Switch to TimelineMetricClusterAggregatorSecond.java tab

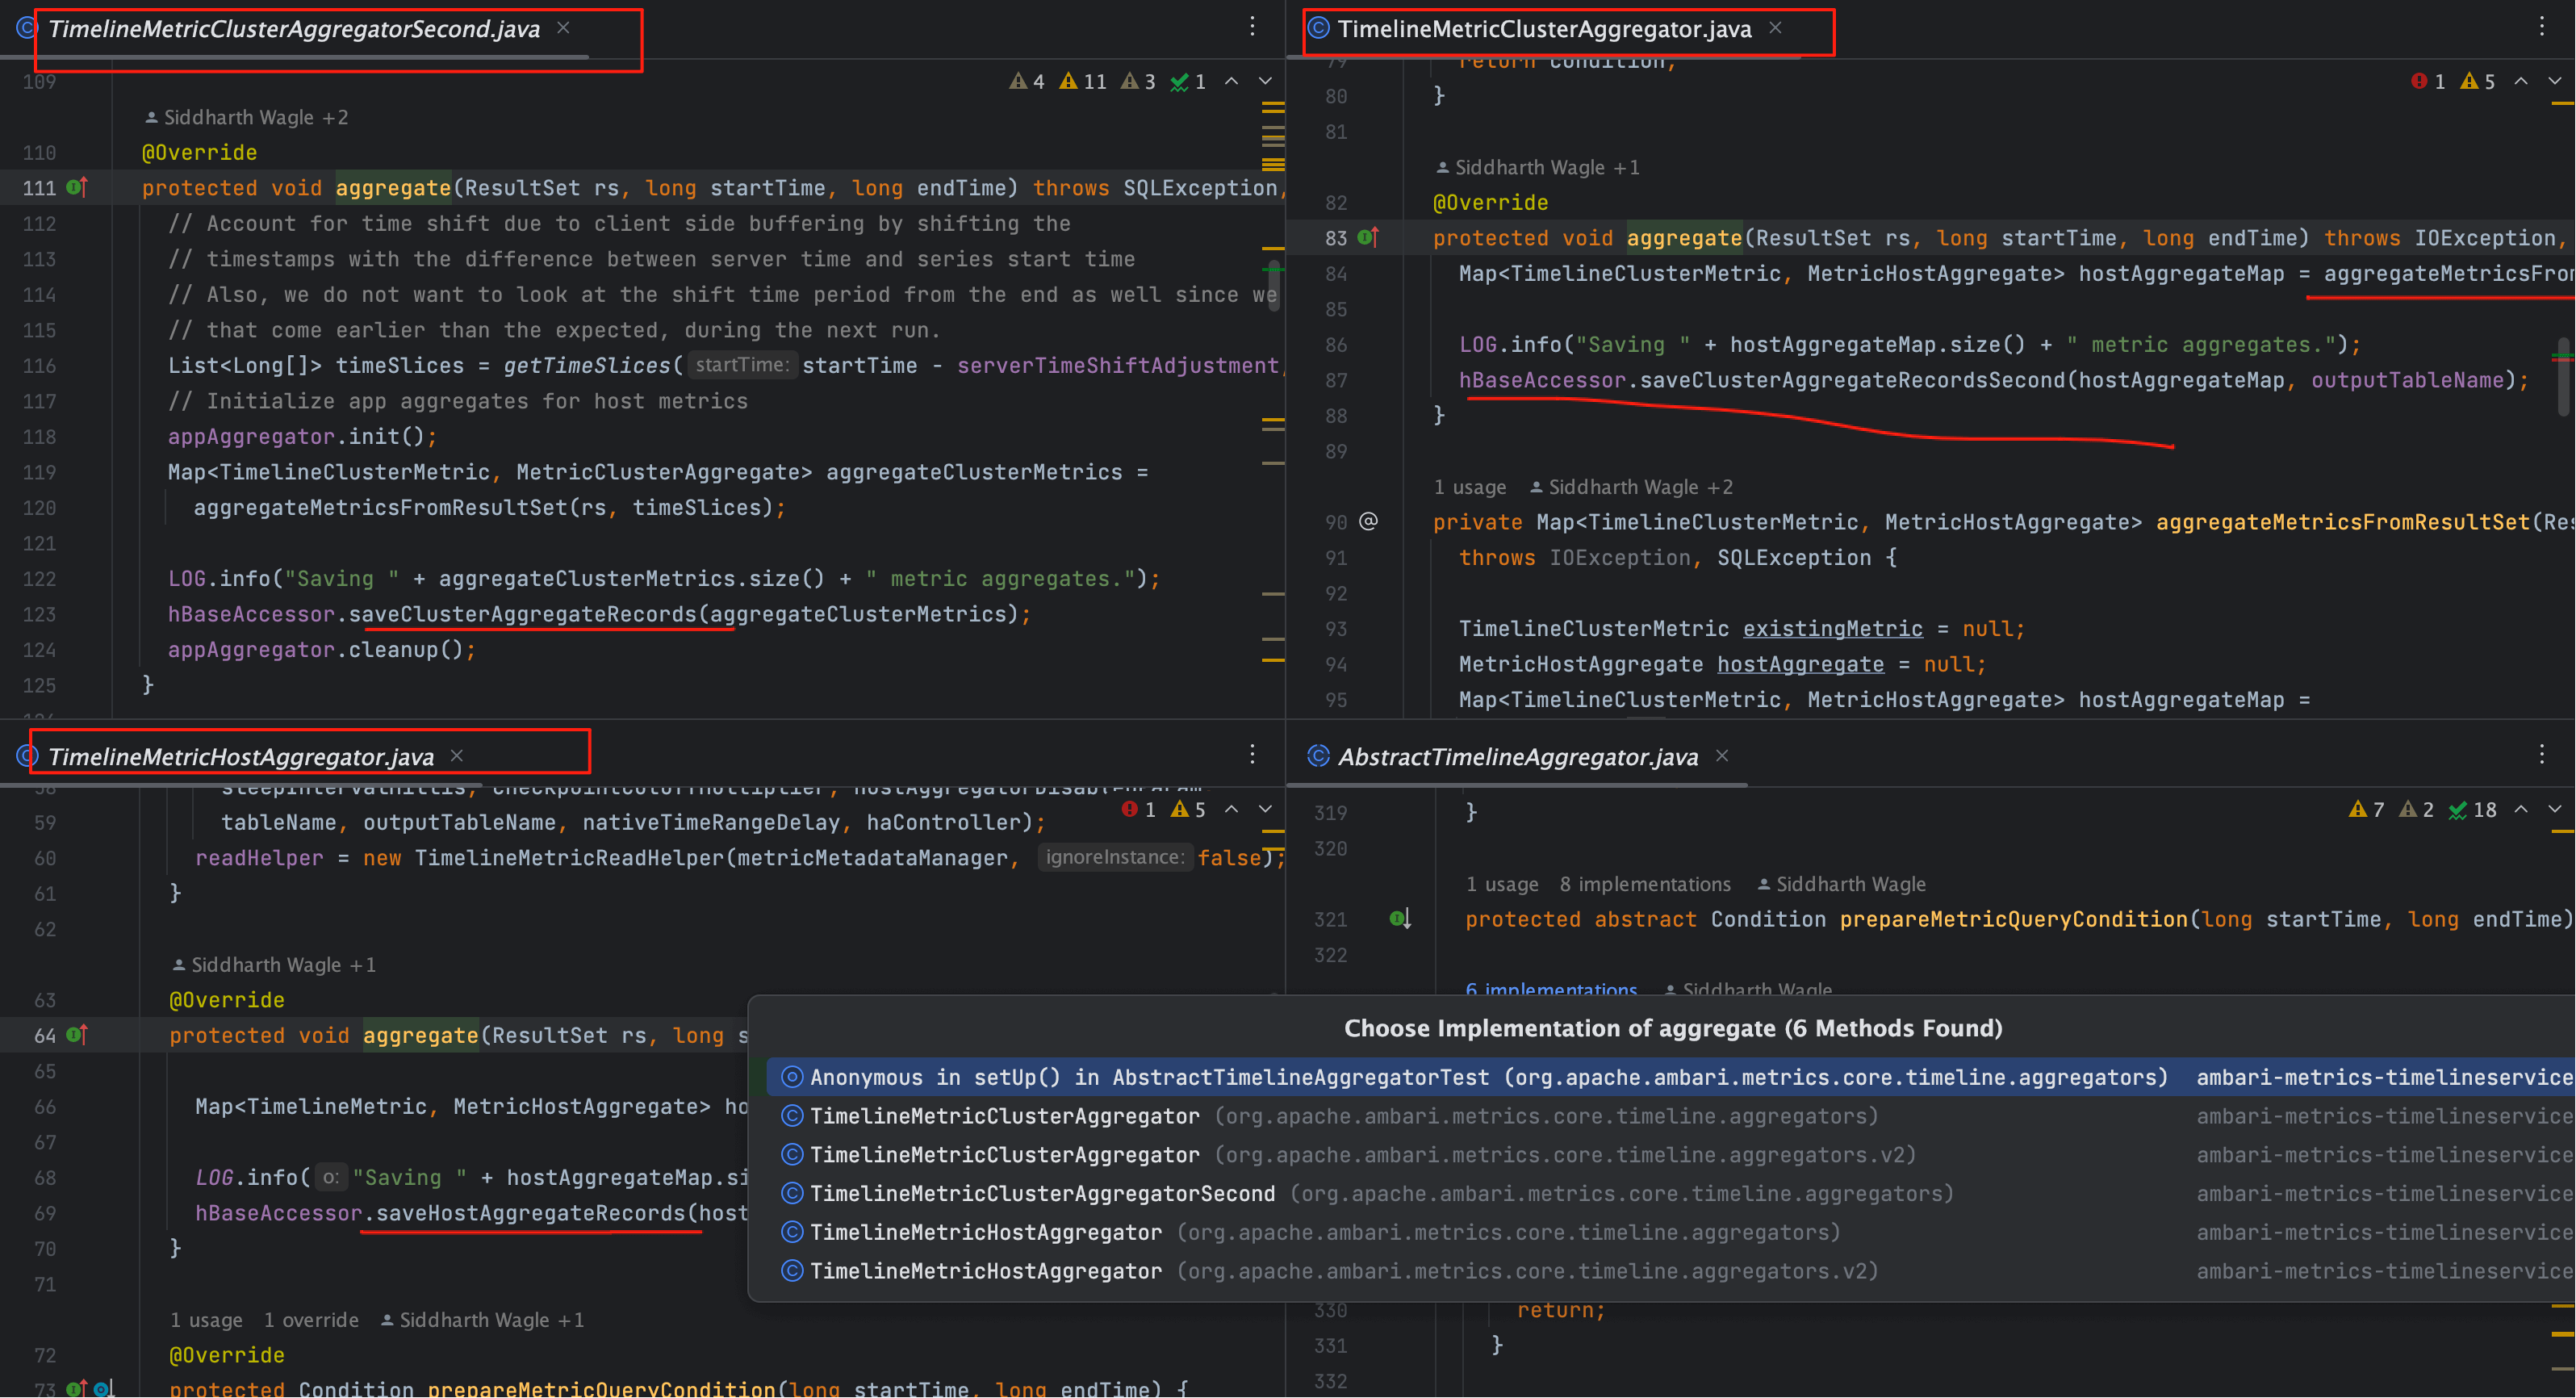294,29
